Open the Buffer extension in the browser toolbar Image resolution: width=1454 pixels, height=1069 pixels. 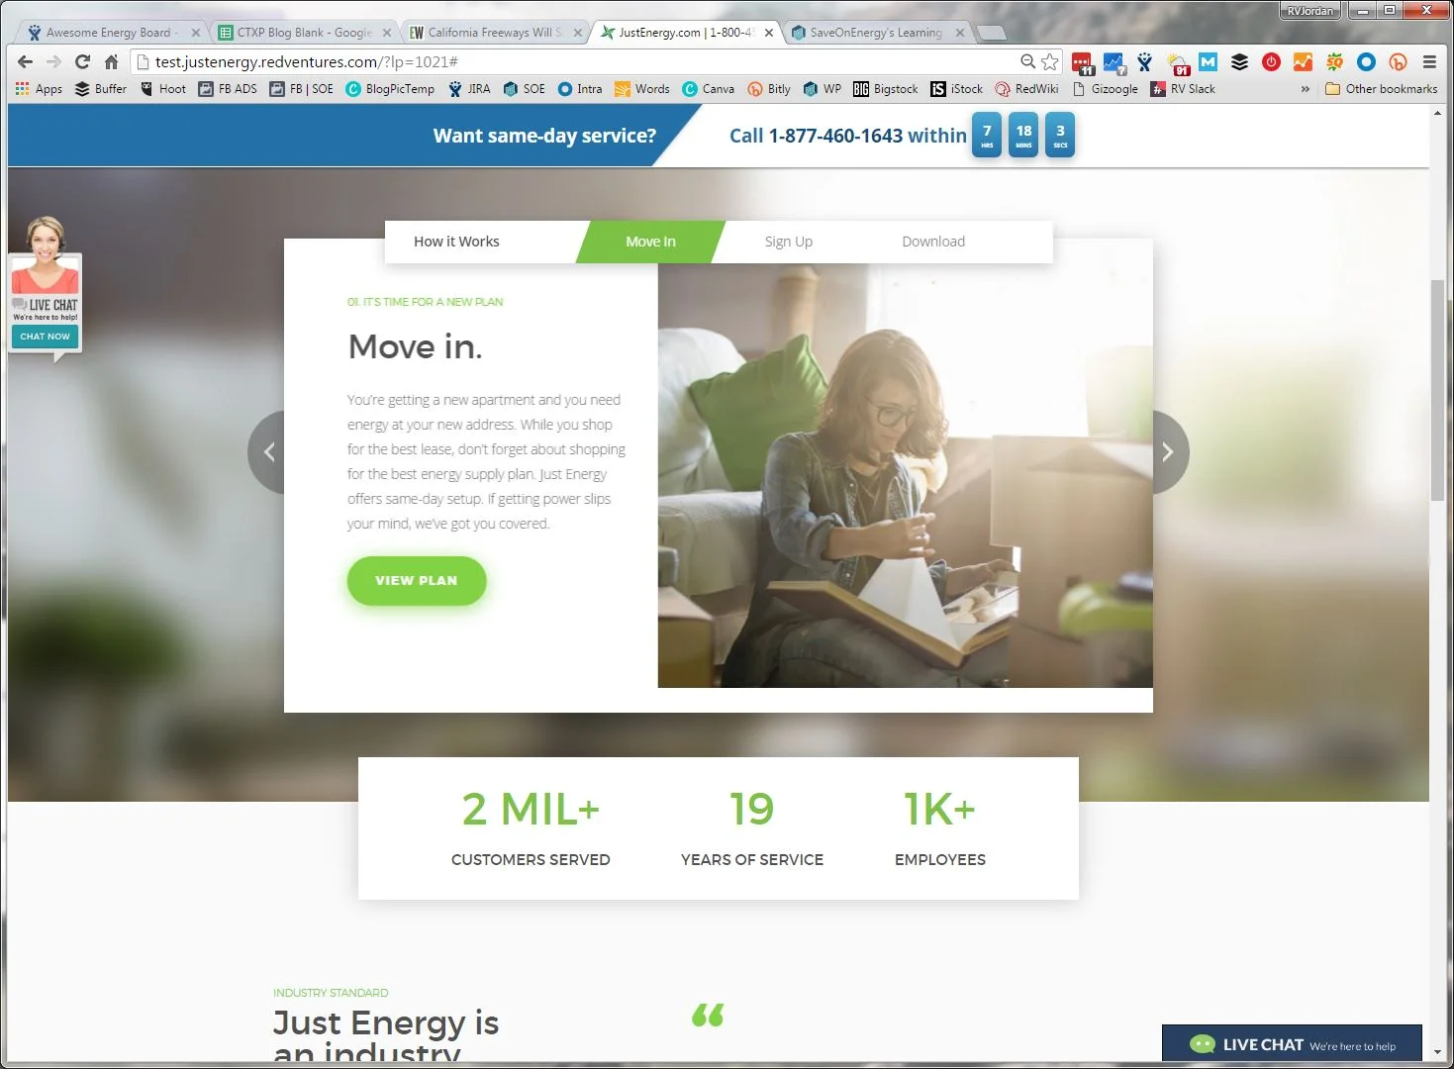1239,61
